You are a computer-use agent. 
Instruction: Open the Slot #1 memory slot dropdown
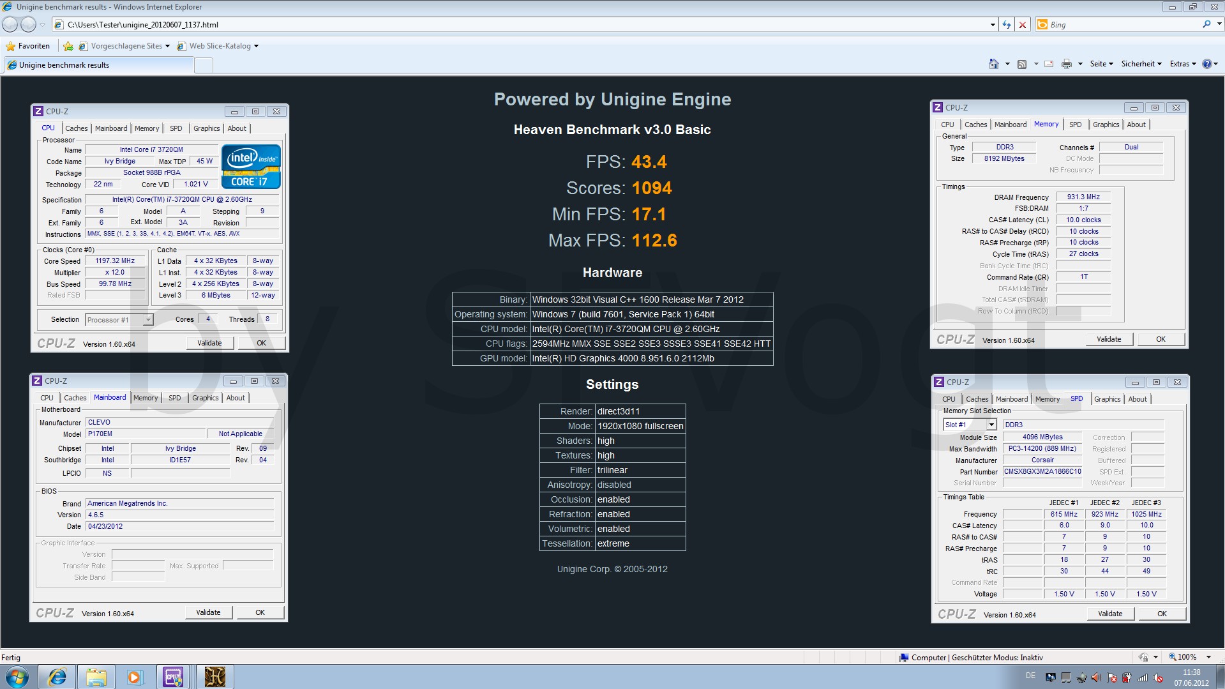991,425
